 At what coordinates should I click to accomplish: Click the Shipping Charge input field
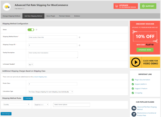pos(53,45)
